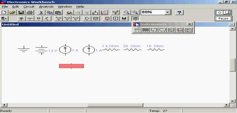Pause the simulation
Viewport: 237px width, 113px height.
(223, 19)
